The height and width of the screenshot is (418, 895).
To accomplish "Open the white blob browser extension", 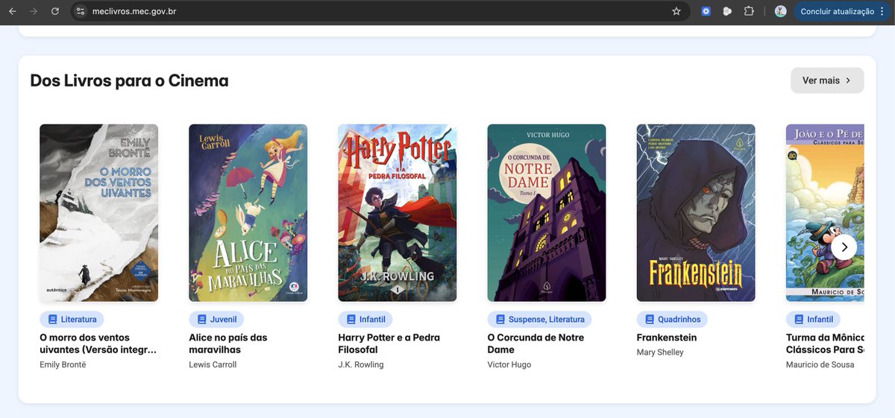I will (x=727, y=11).
